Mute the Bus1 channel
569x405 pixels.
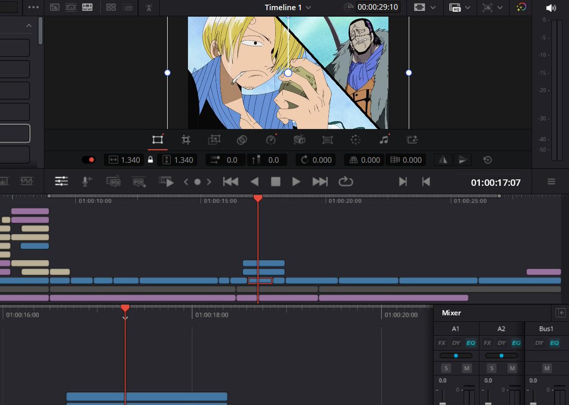coord(547,368)
